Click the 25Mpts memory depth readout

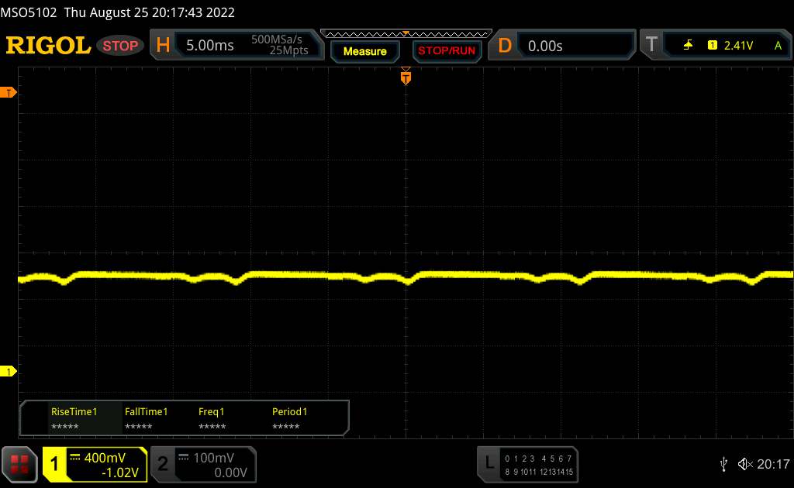tap(288, 50)
